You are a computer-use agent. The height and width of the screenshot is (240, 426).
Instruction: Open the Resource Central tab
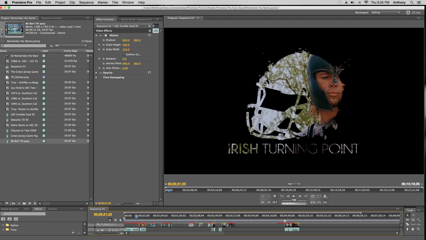[51, 18]
